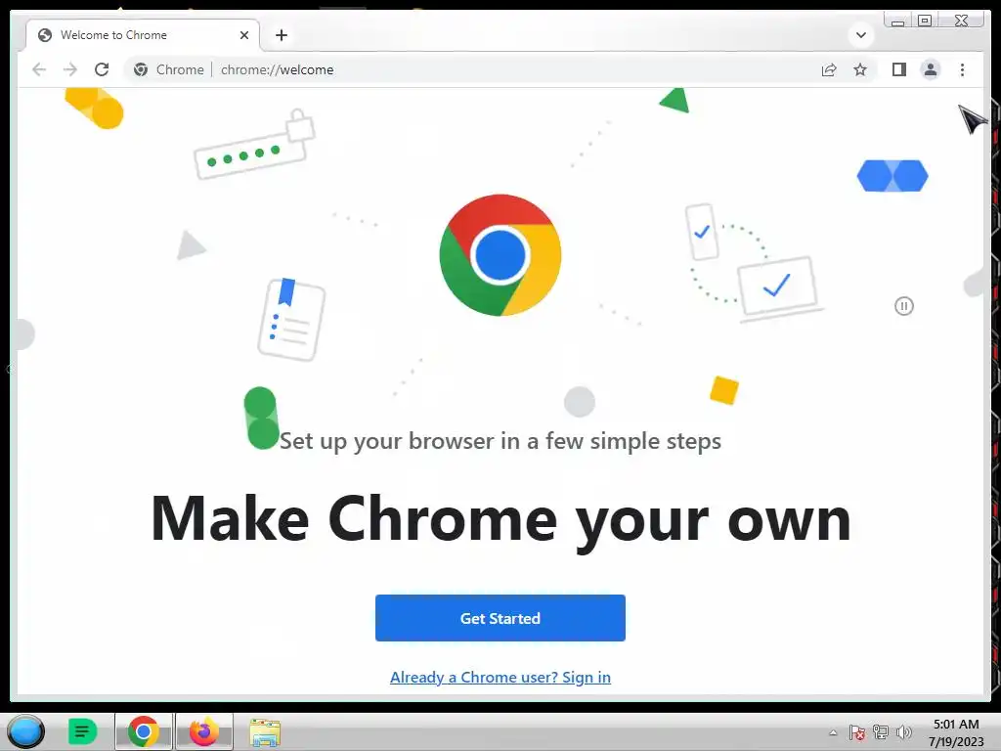Click the Chrome taskbar icon
The width and height of the screenshot is (1001, 751).
143,731
